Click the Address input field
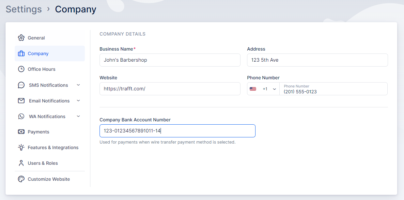404x200 pixels. pos(318,60)
